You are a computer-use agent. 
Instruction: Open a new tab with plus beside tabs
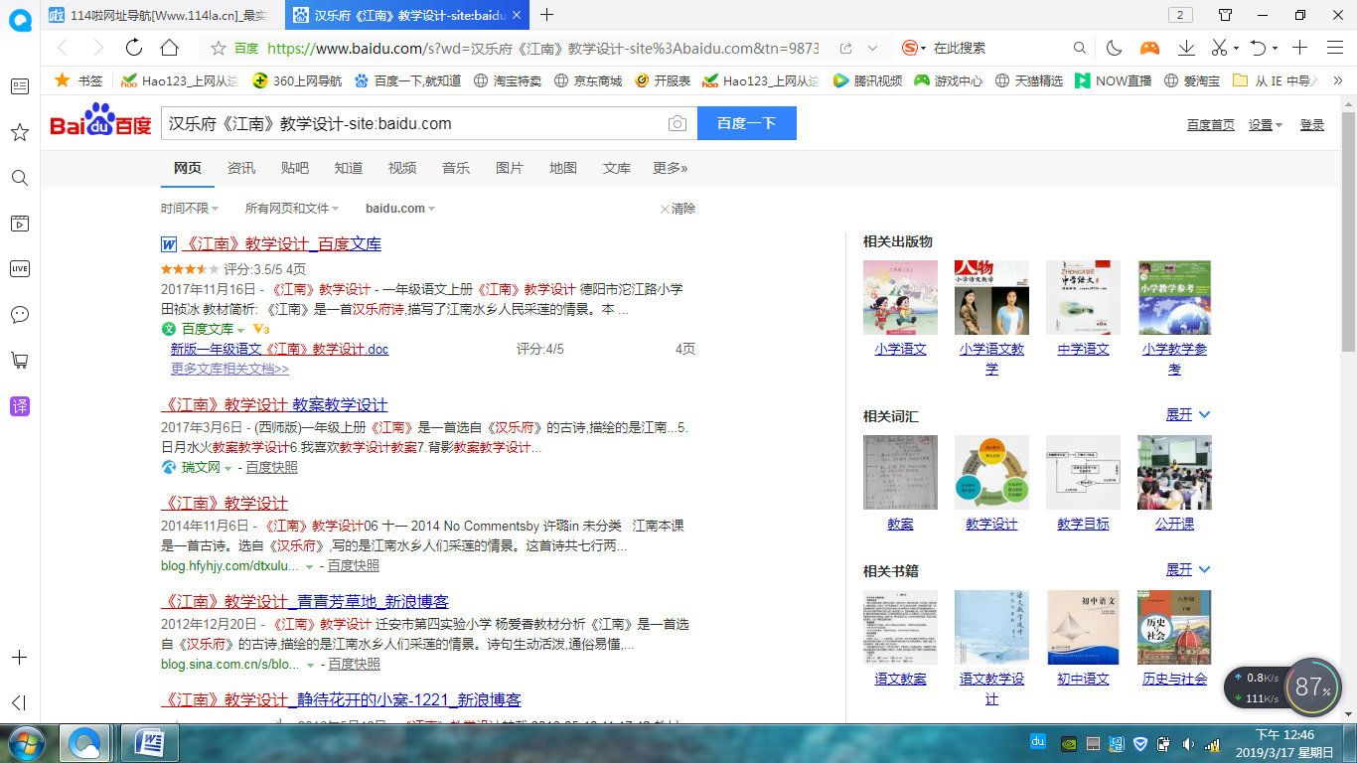[546, 15]
